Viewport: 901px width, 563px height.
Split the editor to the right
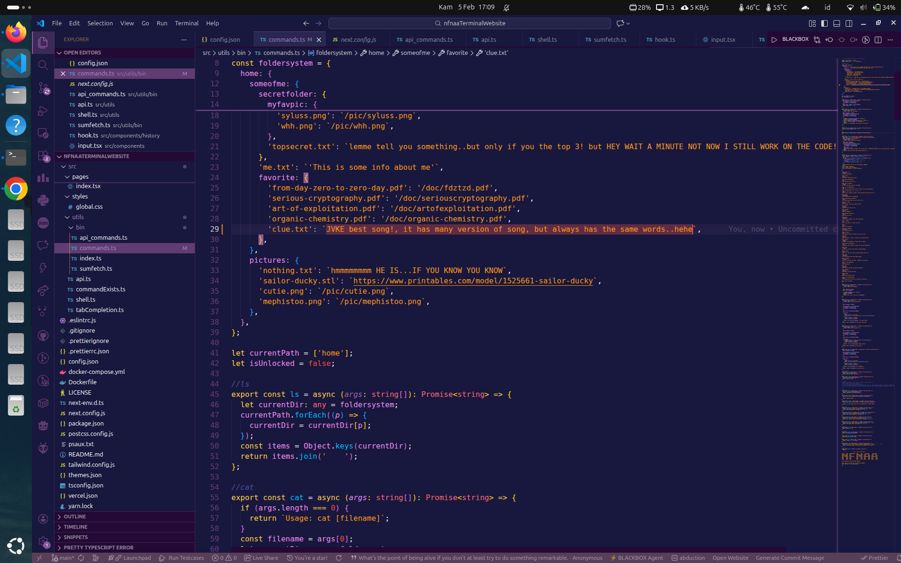pos(878,40)
